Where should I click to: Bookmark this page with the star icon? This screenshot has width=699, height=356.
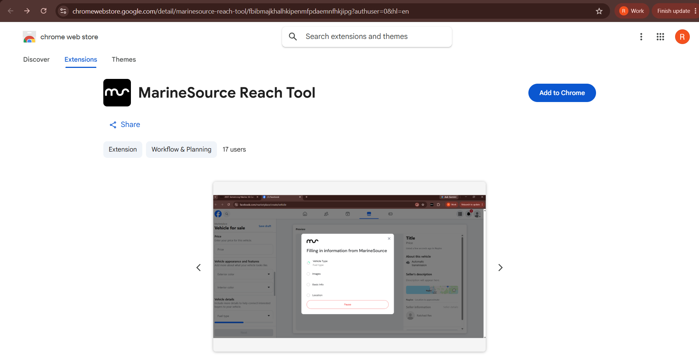click(599, 11)
